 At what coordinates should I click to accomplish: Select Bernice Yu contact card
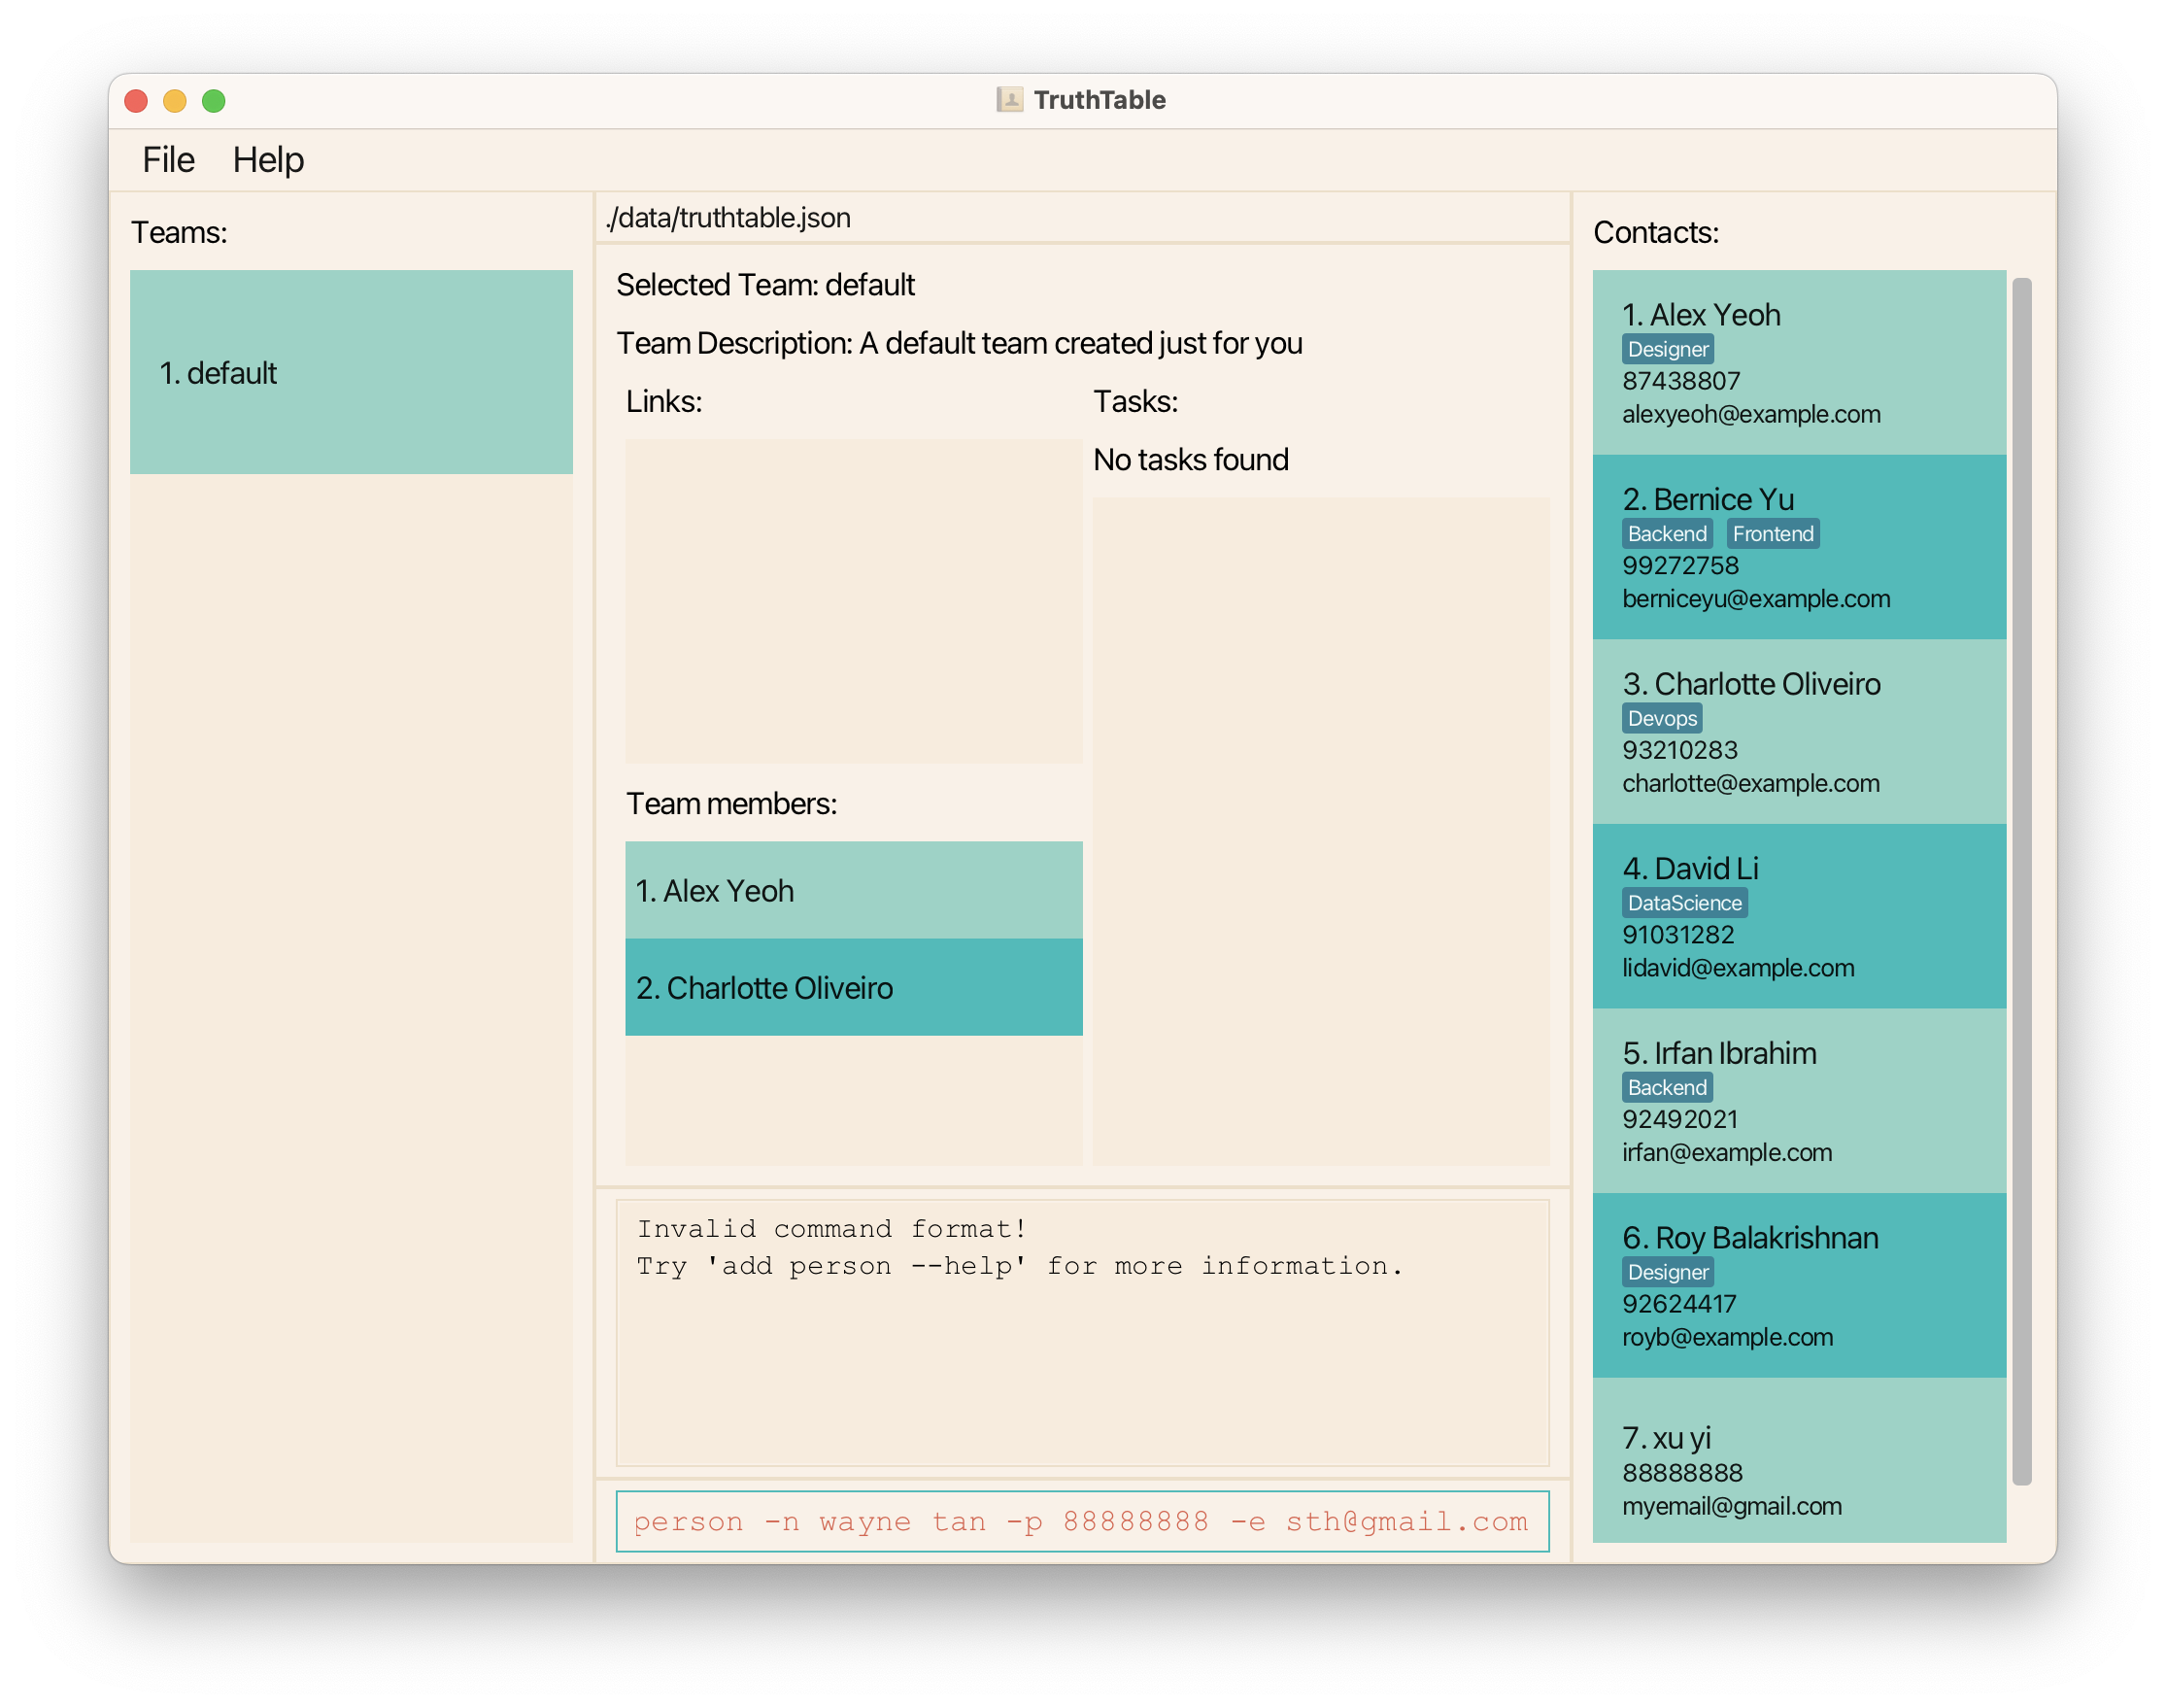click(1798, 547)
